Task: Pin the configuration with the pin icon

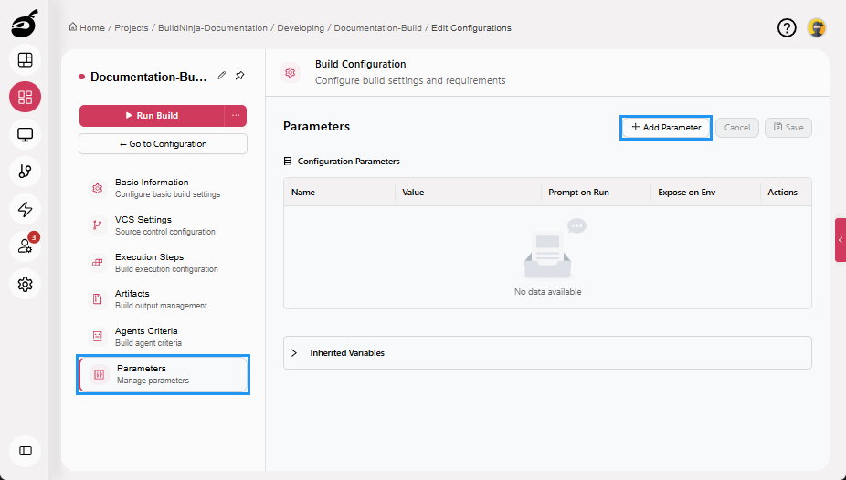Action: (x=240, y=76)
